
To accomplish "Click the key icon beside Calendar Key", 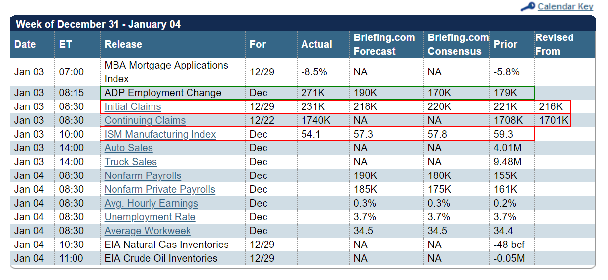I will (528, 7).
